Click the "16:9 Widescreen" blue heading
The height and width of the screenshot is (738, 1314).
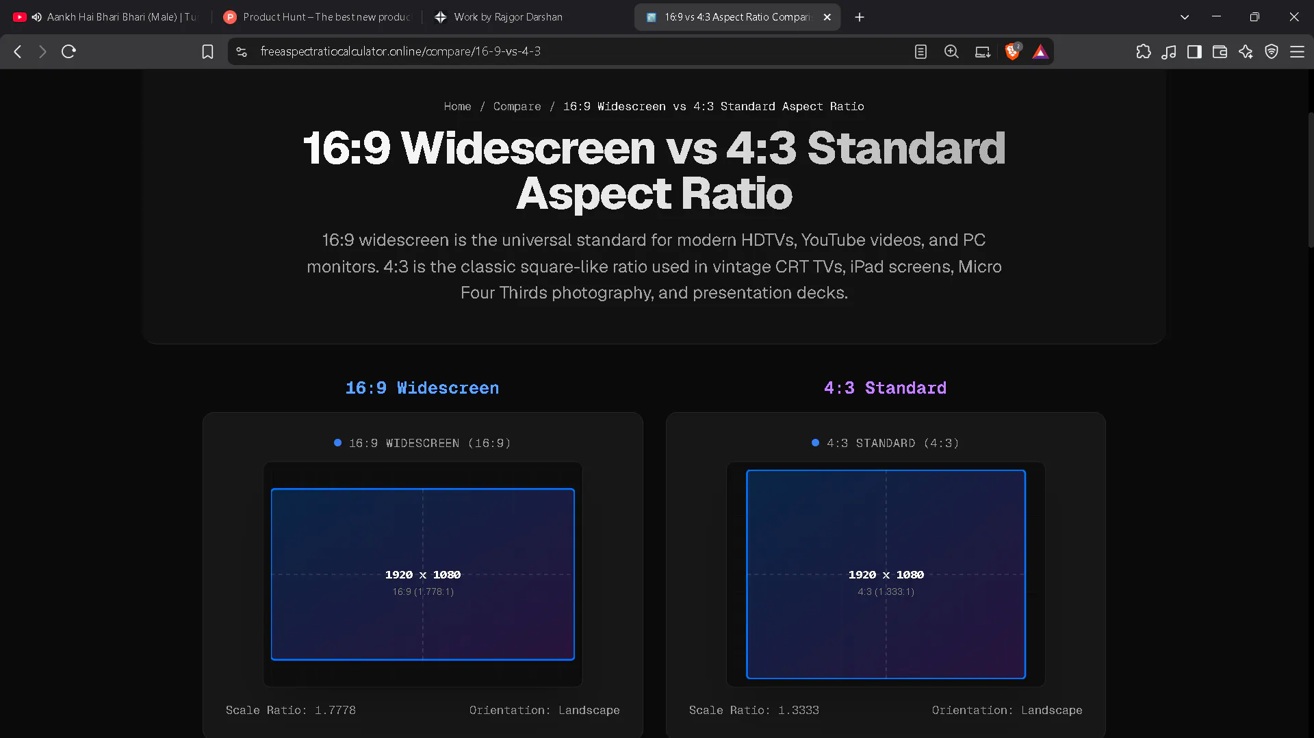point(422,388)
